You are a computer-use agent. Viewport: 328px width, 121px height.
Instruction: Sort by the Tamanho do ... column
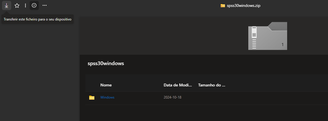click(211, 85)
